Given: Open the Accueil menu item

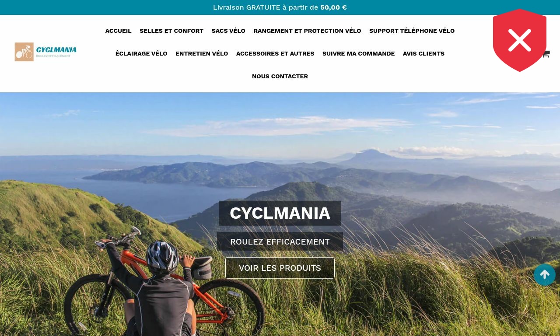Looking at the screenshot, I should 118,31.
